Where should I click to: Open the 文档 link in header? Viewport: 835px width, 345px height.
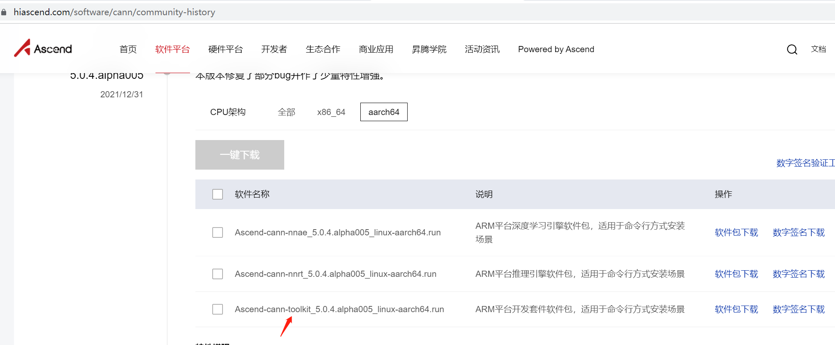(x=819, y=49)
